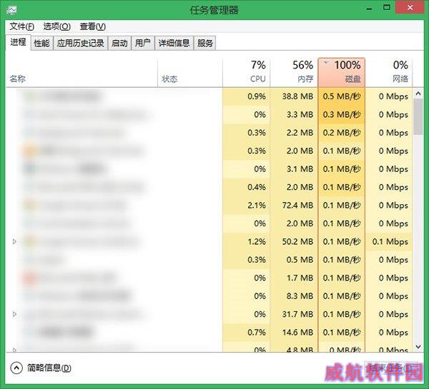Expand the process row using 31.7 MB
429x389 pixels.
(15, 314)
